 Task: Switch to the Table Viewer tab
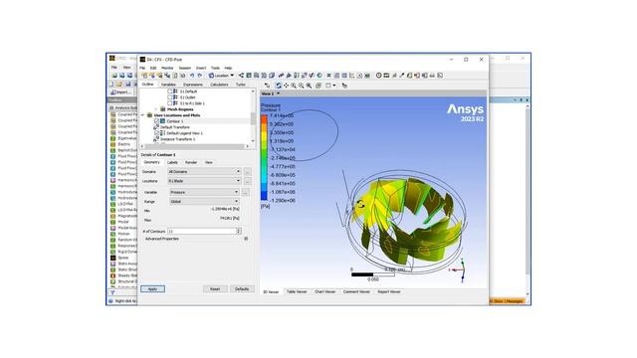[297, 291]
